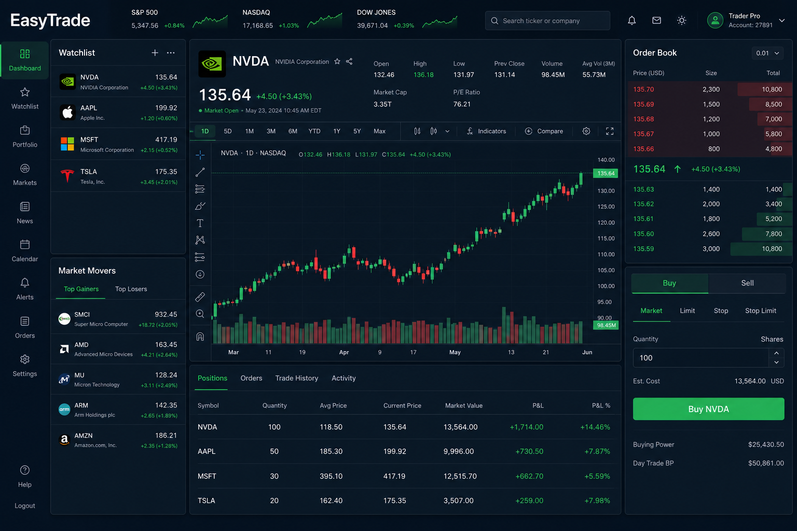Increase quantity with the up stepper arrow
This screenshot has width=797, height=531.
click(x=776, y=353)
